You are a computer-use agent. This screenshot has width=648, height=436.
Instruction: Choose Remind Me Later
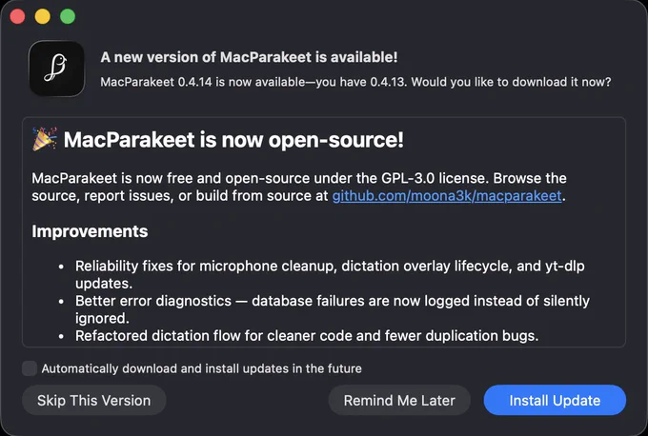pyautogui.click(x=399, y=400)
